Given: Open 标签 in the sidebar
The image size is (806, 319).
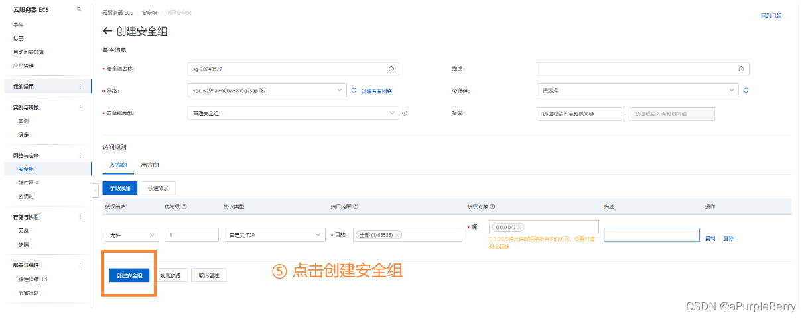Looking at the screenshot, I should [19, 38].
